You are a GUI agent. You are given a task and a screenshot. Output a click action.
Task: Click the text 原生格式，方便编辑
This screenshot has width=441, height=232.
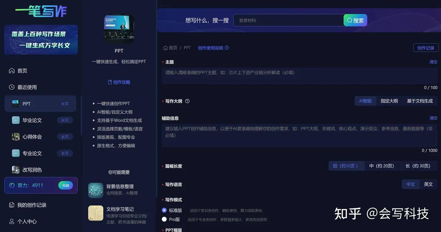116,146
